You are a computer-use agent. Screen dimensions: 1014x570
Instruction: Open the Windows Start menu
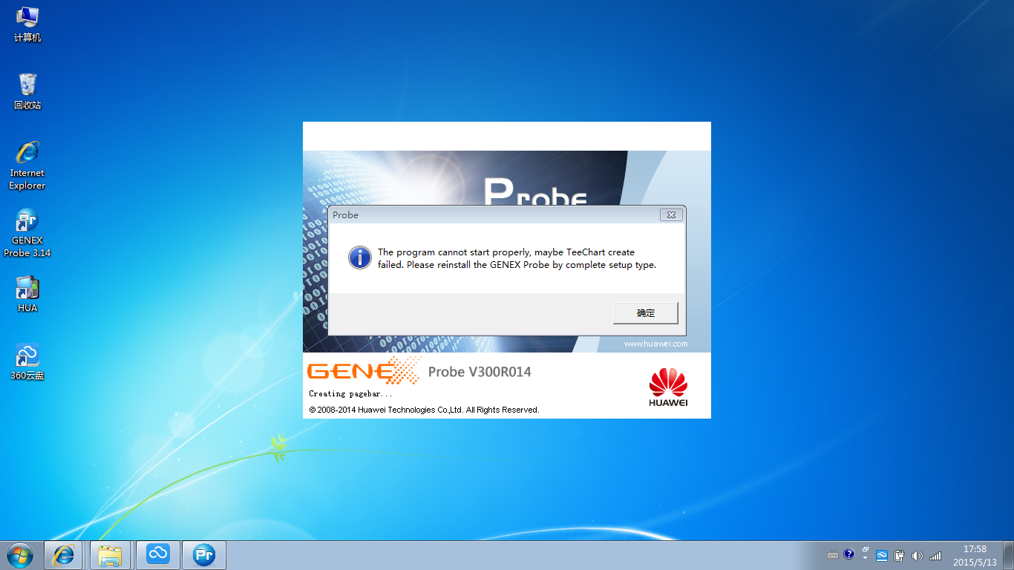click(x=19, y=555)
